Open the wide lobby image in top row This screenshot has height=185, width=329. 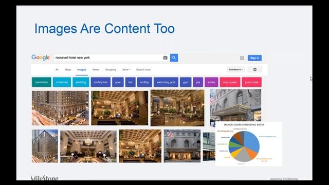point(177,108)
